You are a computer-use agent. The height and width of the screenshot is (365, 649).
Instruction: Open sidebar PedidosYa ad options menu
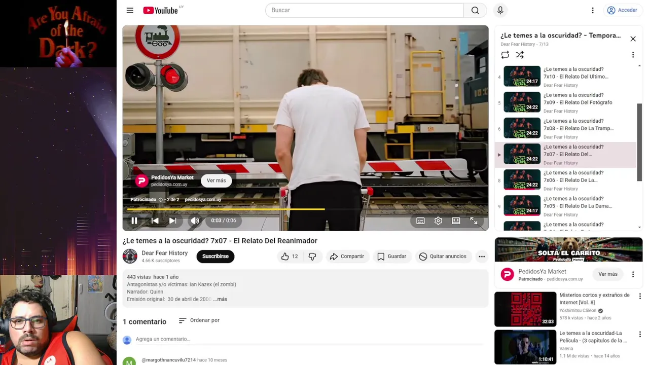tap(633, 274)
